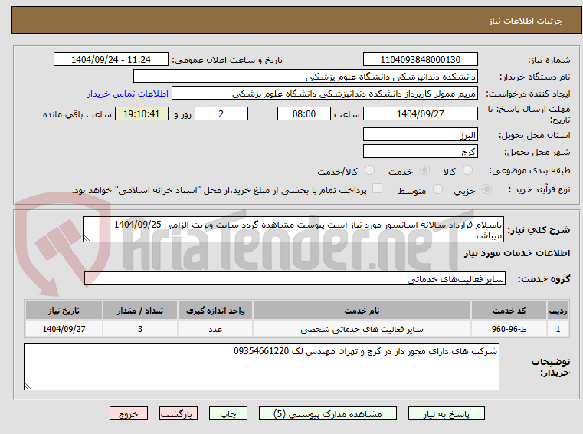This screenshot has height=434, width=583.
Task: Click the شرح کلی نیاز description textarea
Action: coord(293,230)
